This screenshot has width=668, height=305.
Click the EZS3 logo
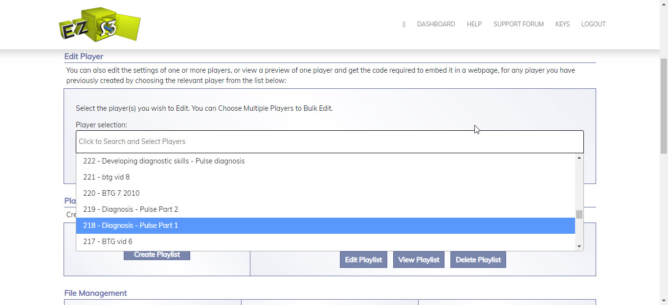pos(99,24)
